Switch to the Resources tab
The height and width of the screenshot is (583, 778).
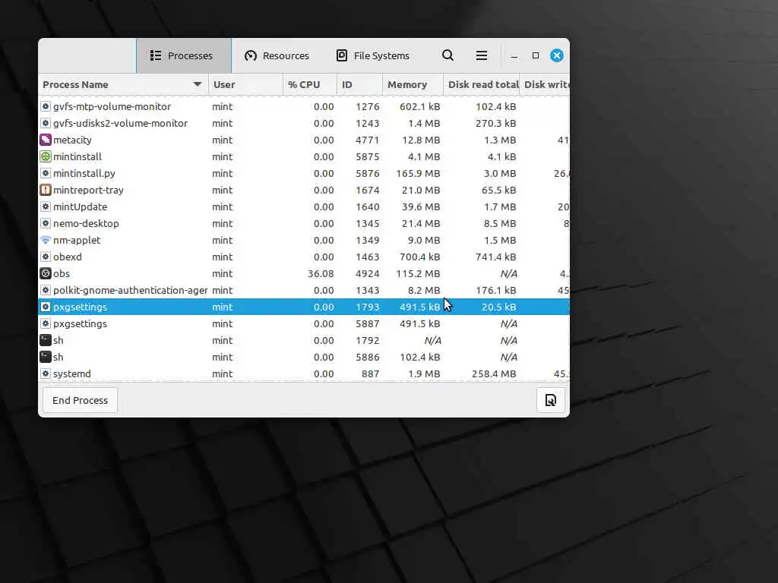click(277, 55)
